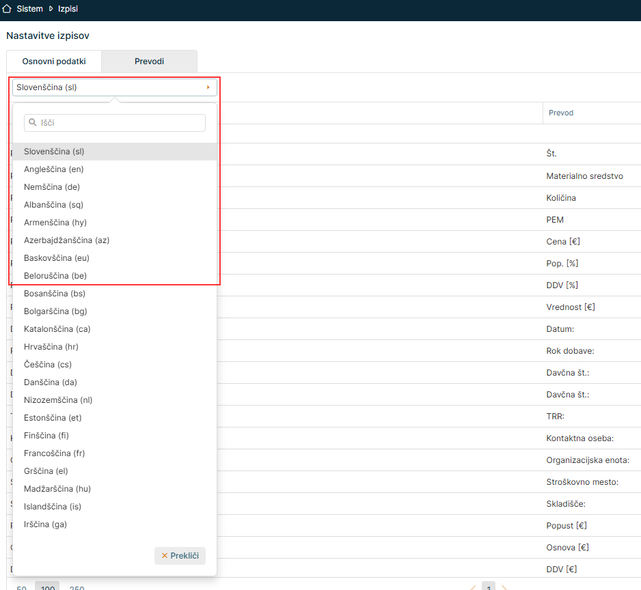The height and width of the screenshot is (590, 641).
Task: Pick Bosanščina (bs) from the languages
Action: [x=55, y=294]
